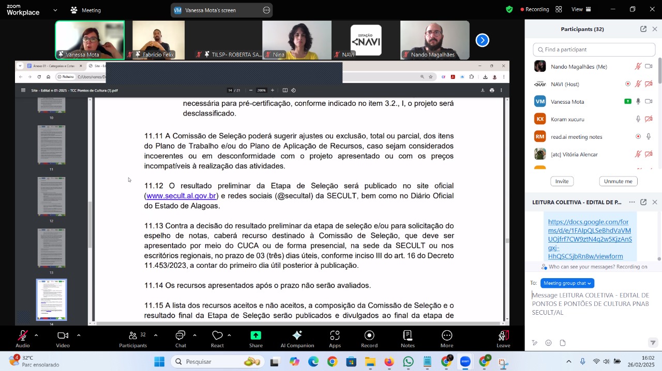Expand the audio options arrow
The width and height of the screenshot is (662, 371).
click(36, 335)
